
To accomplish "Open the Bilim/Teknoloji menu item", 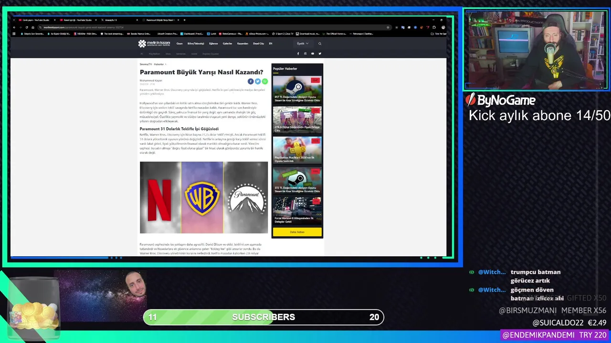I will 196,43.
